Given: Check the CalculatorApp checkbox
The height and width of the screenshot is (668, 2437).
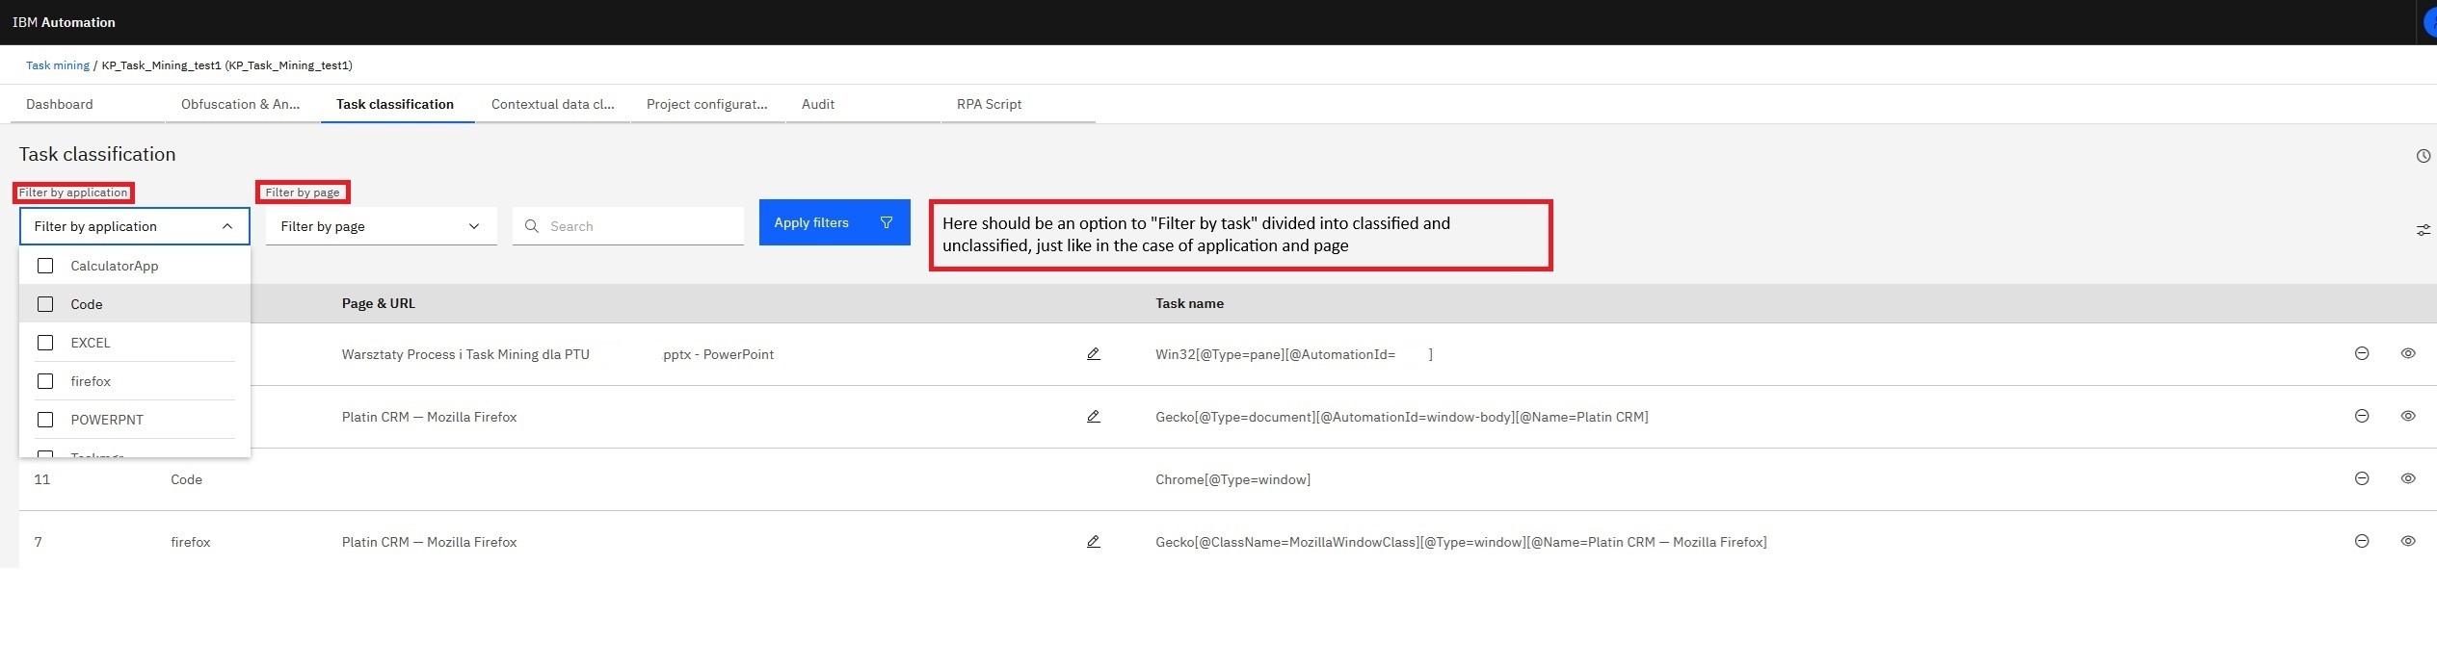Looking at the screenshot, I should point(45,266).
